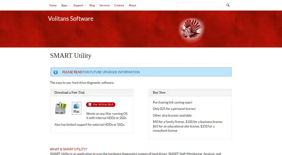Expand the Support dropdown menu
Viewport: 282px width, 155px height.
(x=80, y=5)
